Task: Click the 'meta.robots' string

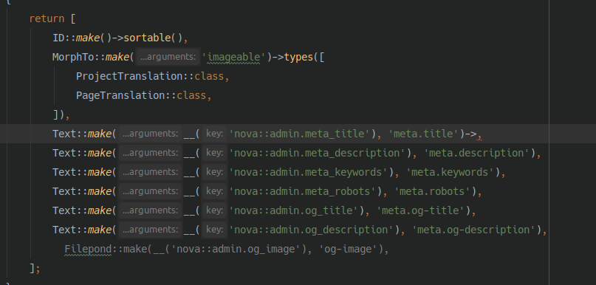Action: point(433,191)
